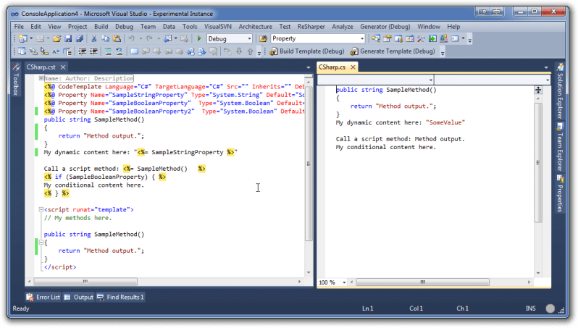Click the Display Word Completion icon
The width and height of the screenshot is (578, 328).
click(56, 51)
